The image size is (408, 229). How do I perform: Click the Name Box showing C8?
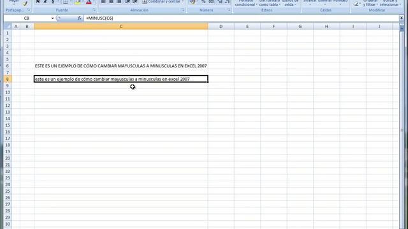(x=27, y=18)
